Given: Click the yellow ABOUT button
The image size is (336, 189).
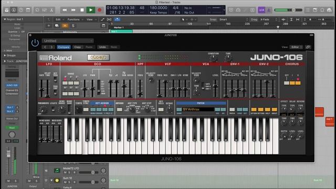Looking at the screenshot, I should [x=274, y=110].
